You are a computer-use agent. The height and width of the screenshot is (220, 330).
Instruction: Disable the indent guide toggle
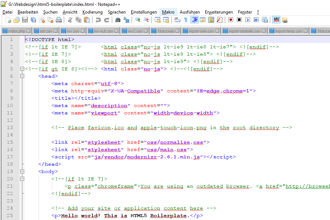coord(194,20)
